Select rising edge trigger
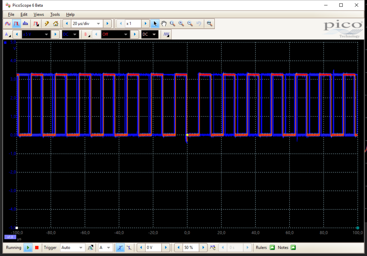The image size is (367, 256). (120, 247)
